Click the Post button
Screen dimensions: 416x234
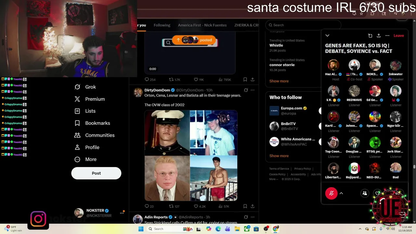96,173
